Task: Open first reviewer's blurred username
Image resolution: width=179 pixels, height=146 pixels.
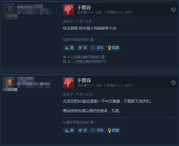Action: [x=34, y=9]
